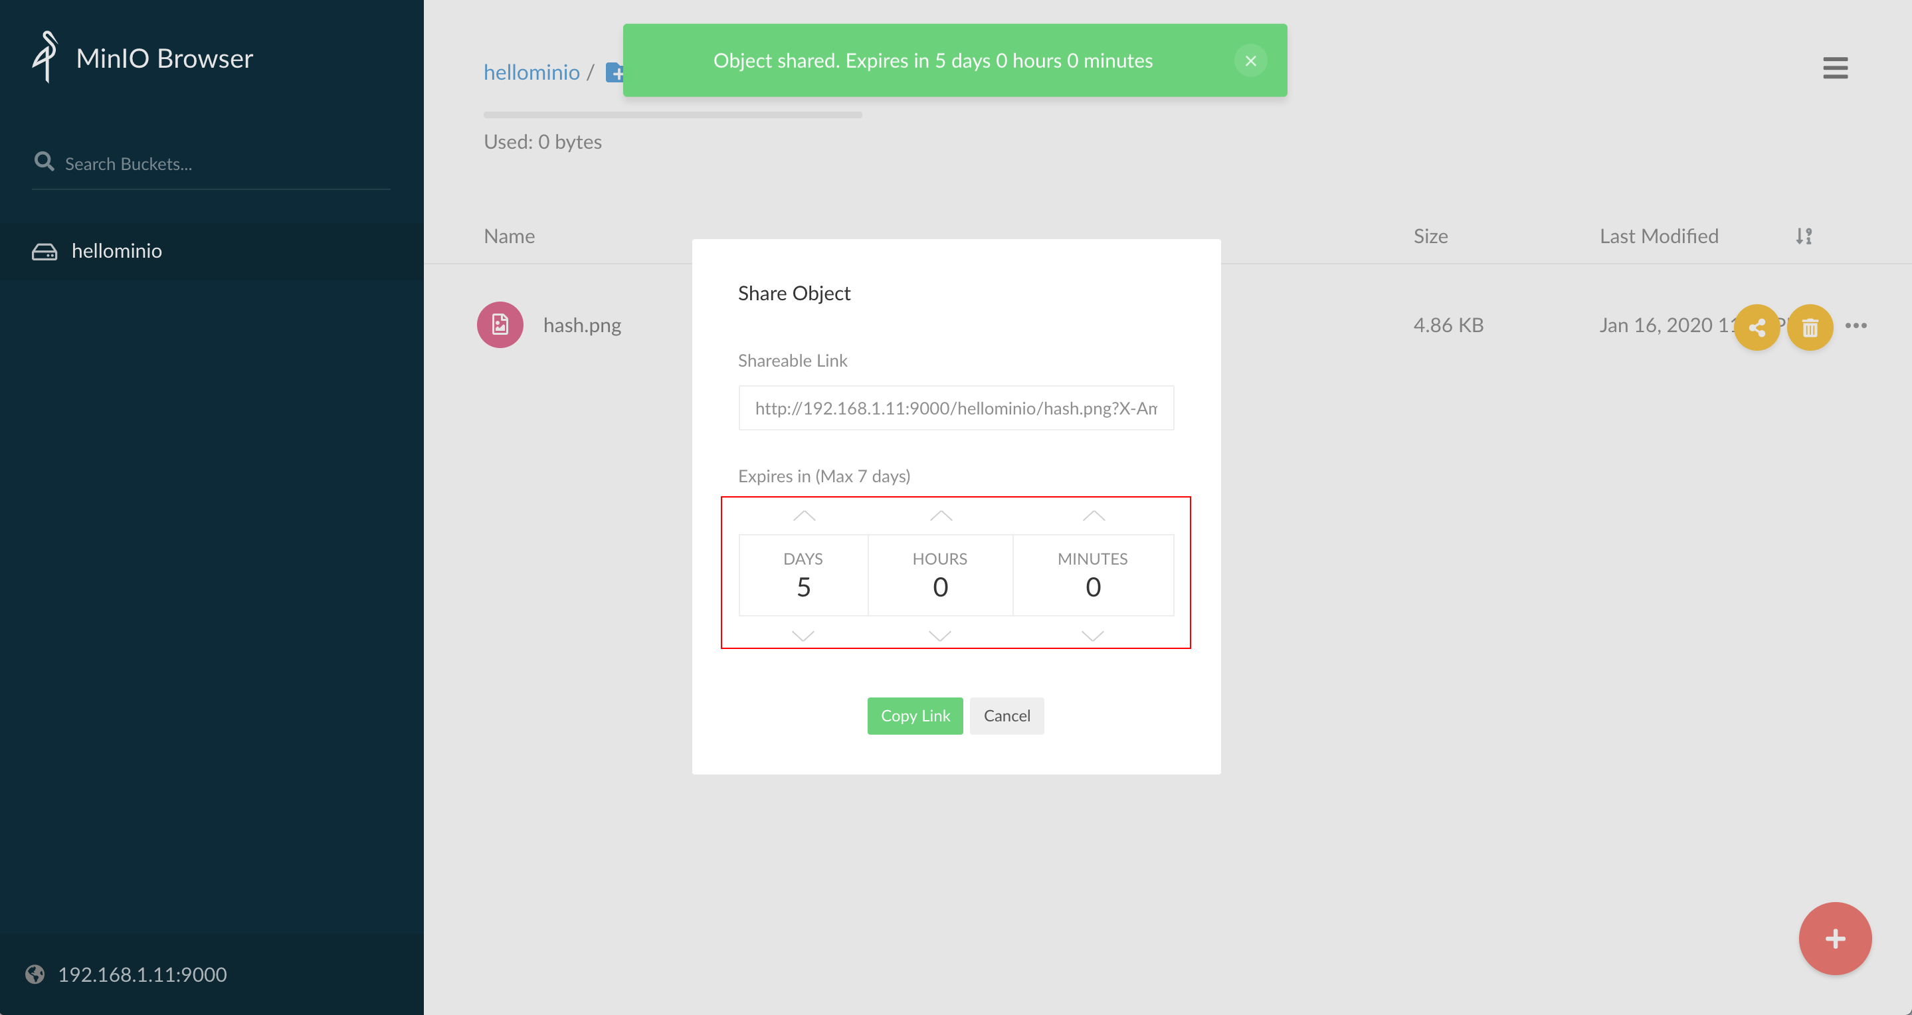The height and width of the screenshot is (1015, 1912).
Task: Click the Search Buckets input field
Action: coord(215,162)
